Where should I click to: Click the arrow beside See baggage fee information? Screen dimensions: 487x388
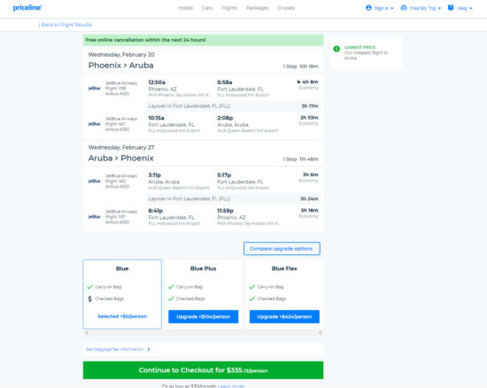point(149,349)
